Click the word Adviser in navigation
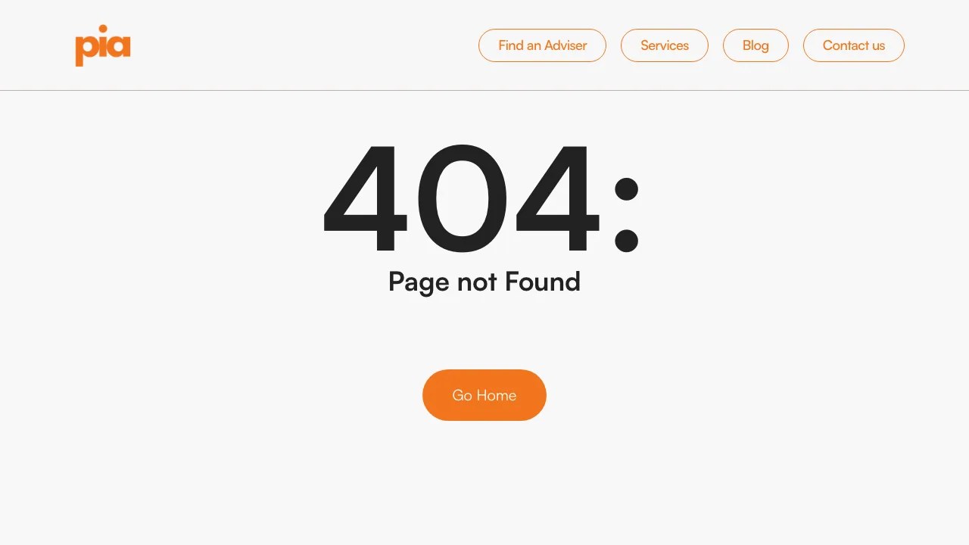Screen dimensions: 969x545 [x=566, y=45]
